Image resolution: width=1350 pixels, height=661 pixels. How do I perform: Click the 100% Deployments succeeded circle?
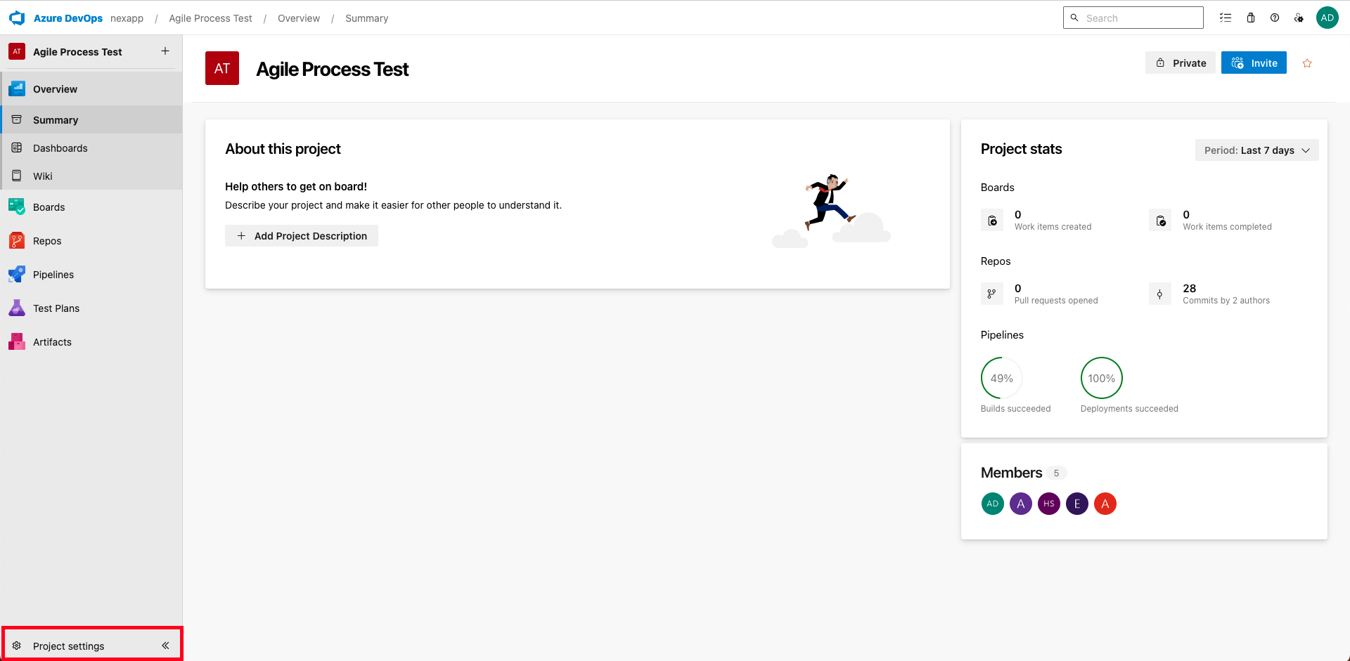[1102, 378]
